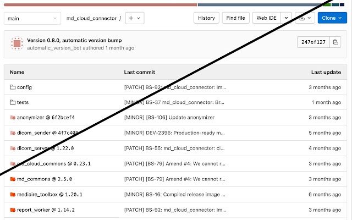Click the dicom_server submodule icon
Viewport: 352px width, 220px height.
13,148
